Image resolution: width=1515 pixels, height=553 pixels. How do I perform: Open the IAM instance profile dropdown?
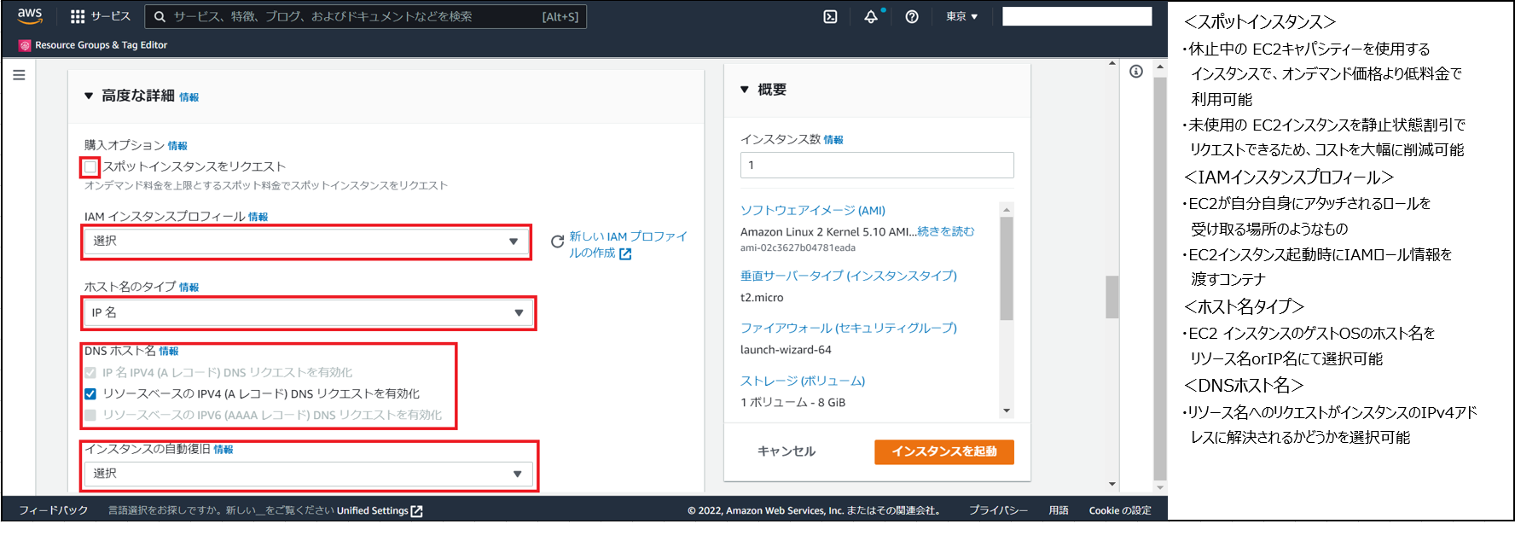click(x=306, y=242)
